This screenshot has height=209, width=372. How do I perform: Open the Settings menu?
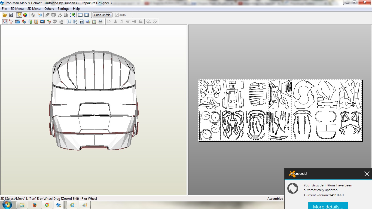(63, 9)
